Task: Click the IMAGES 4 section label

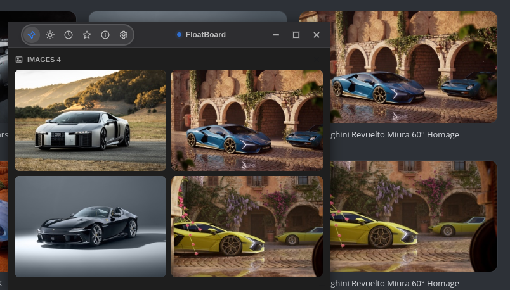Action: (44, 60)
